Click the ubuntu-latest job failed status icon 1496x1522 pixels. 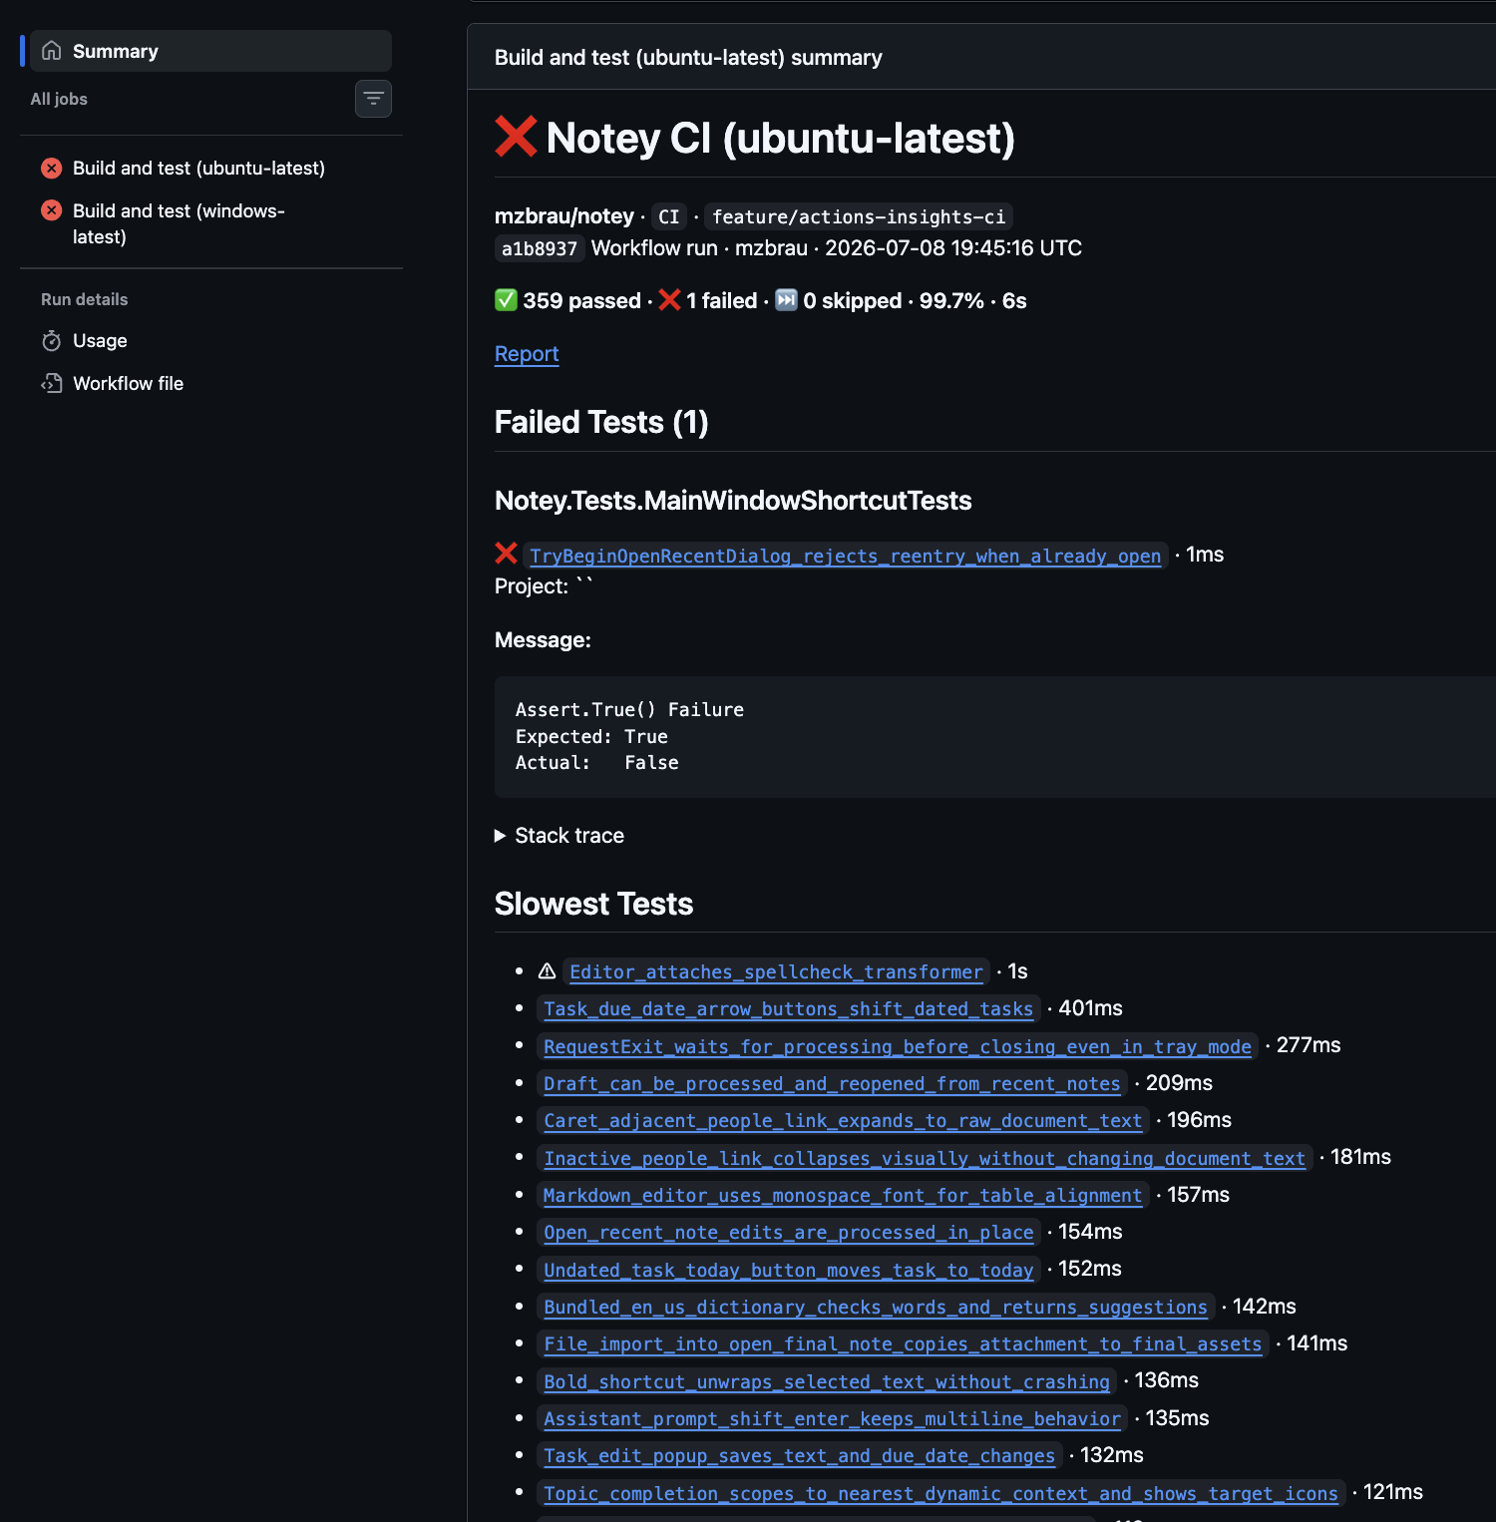(52, 169)
